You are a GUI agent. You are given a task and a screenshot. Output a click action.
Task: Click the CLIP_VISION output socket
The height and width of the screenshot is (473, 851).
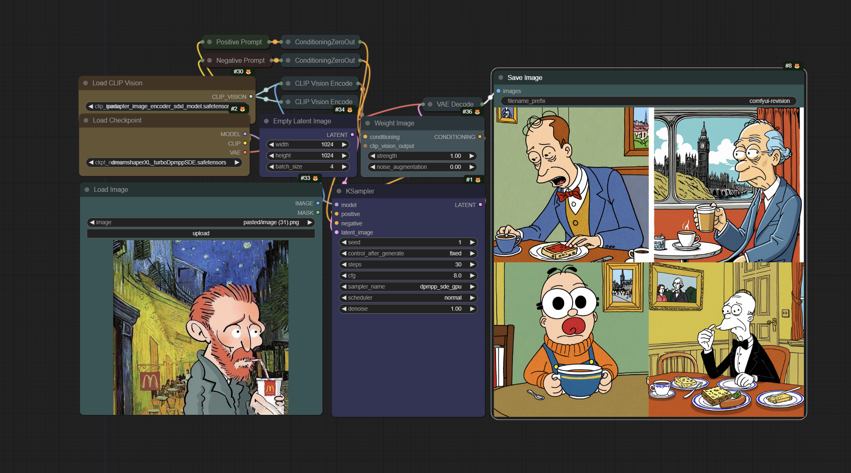click(x=251, y=96)
